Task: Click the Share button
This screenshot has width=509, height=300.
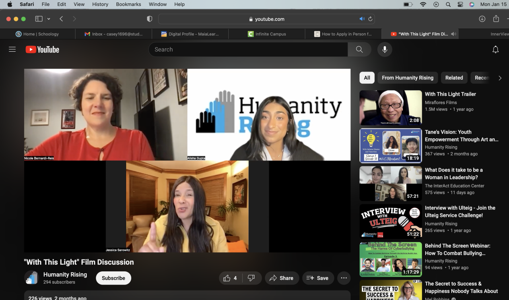Action: click(281, 278)
